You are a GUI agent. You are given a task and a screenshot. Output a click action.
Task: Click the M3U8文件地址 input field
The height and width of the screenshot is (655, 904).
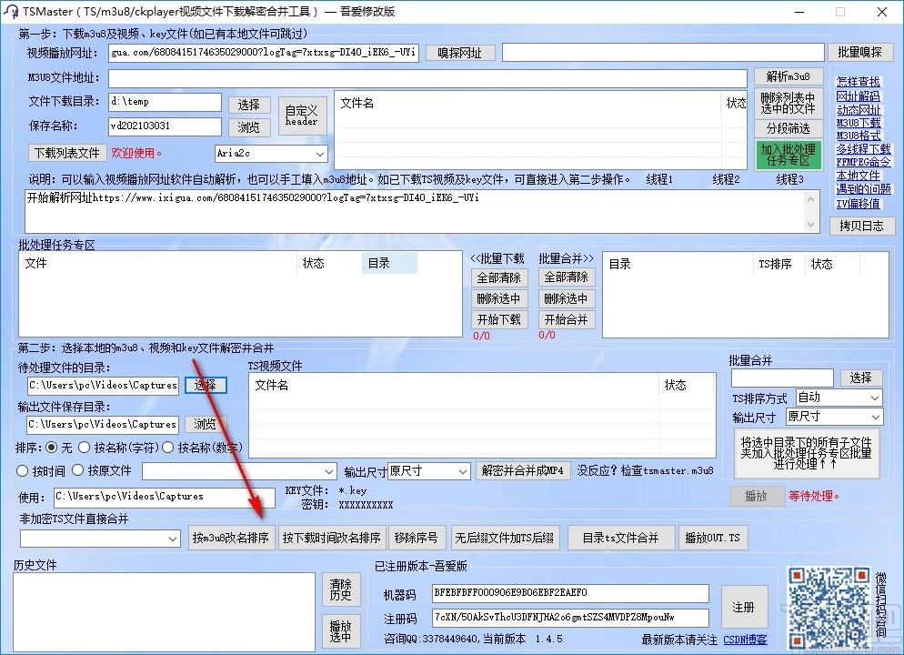click(x=427, y=78)
